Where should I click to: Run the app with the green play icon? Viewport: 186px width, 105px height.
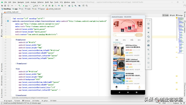pos(43,6)
